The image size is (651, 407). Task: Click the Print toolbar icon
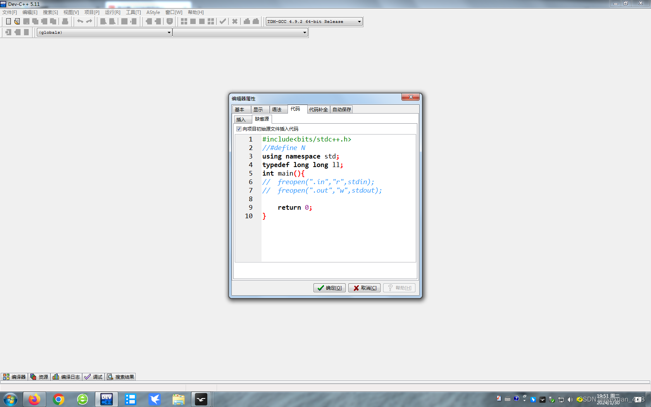click(65, 21)
